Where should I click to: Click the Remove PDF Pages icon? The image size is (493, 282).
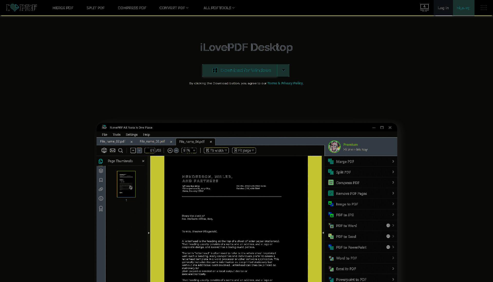[x=331, y=193]
